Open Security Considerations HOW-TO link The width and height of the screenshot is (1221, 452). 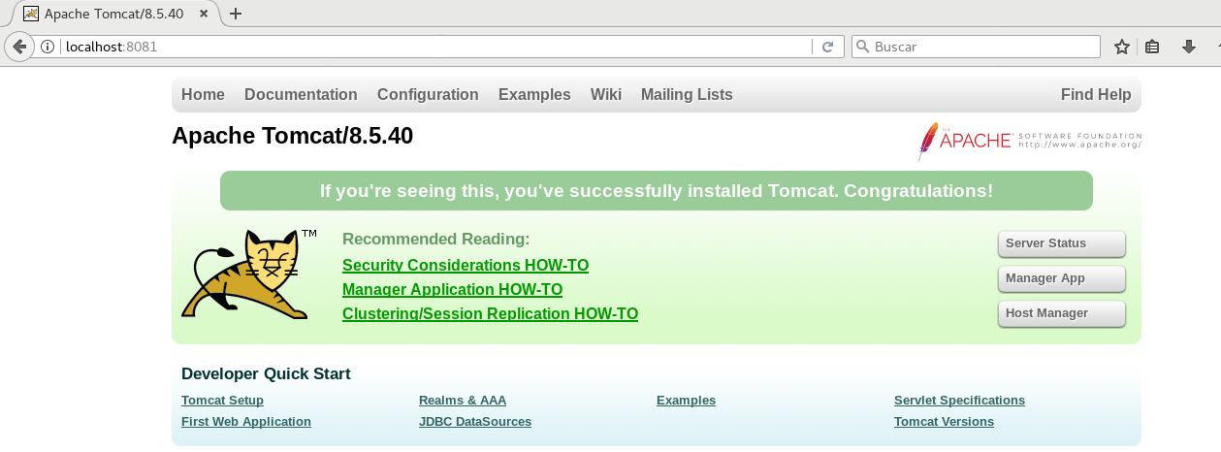click(x=466, y=266)
